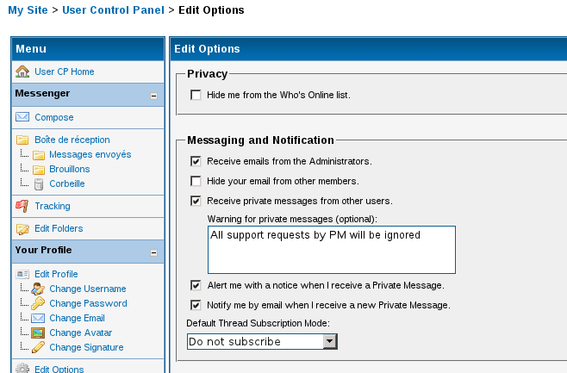The width and height of the screenshot is (567, 373).
Task: Uncheck Receive emails from the Administrators
Action: click(196, 161)
